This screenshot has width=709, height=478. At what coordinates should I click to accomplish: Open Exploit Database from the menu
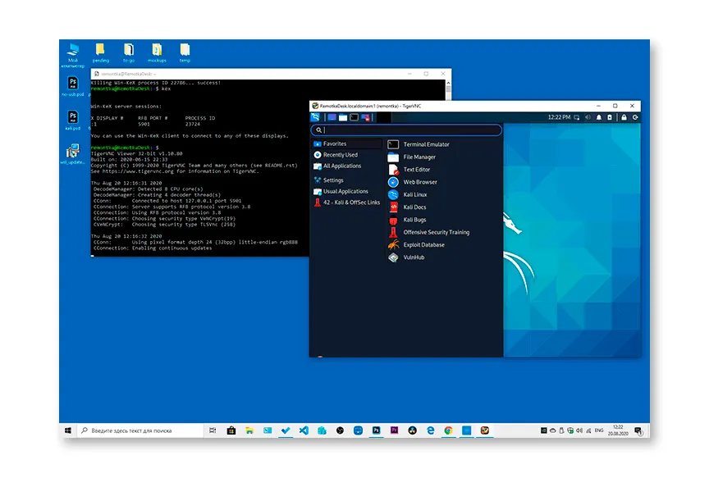tap(444, 245)
